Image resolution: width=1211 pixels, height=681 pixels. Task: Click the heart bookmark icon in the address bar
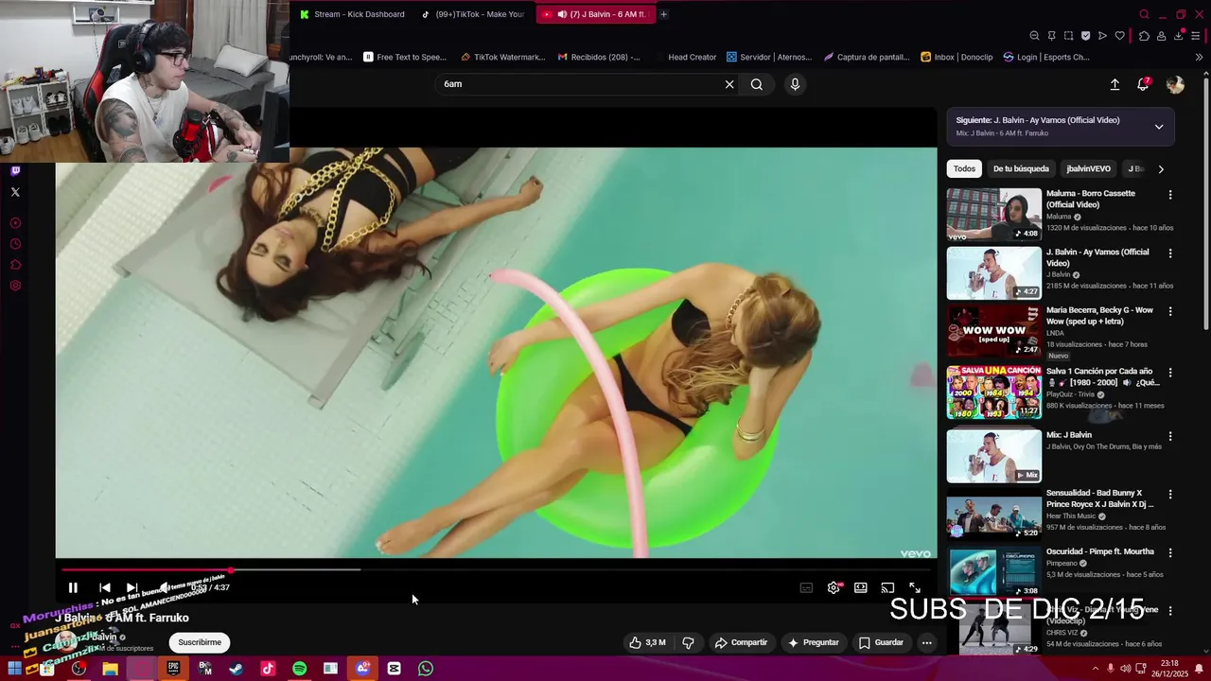pos(1119,36)
